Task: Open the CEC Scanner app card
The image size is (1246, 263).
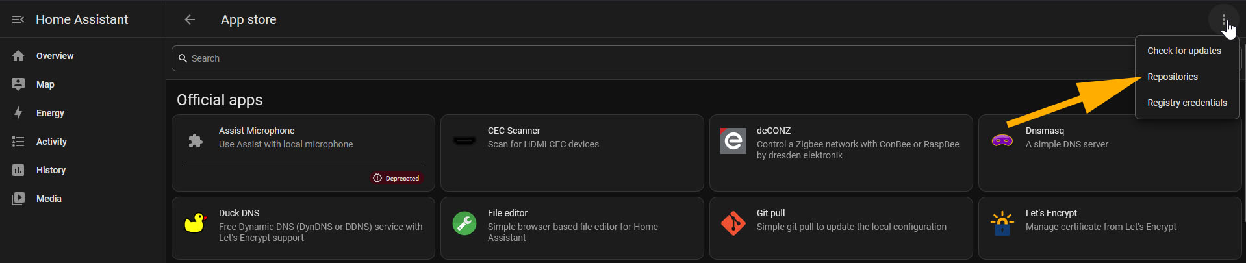Action: [572, 153]
